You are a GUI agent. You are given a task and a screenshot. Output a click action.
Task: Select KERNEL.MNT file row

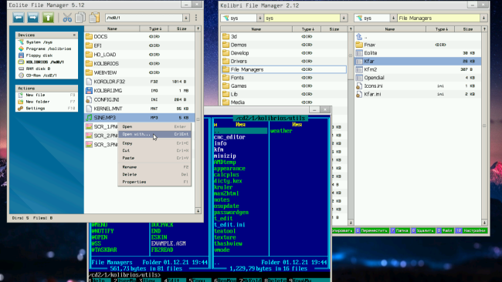pos(140,109)
